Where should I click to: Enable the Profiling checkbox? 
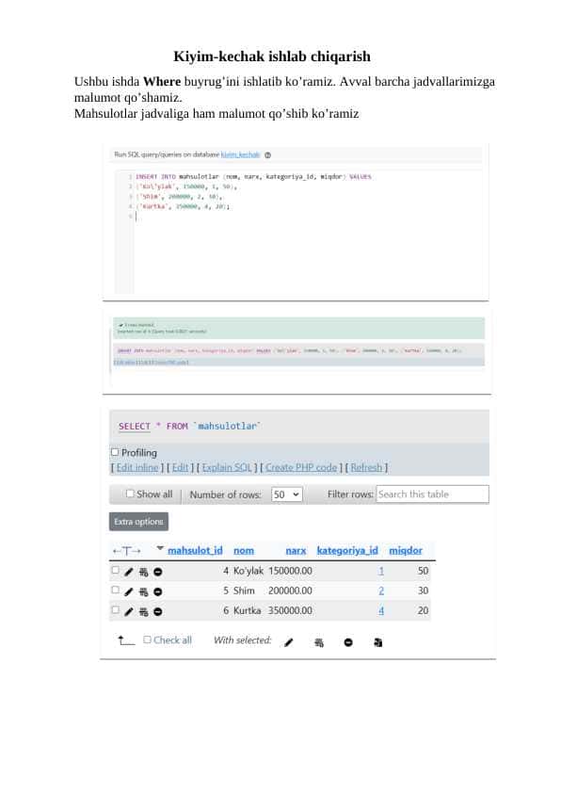[115, 452]
